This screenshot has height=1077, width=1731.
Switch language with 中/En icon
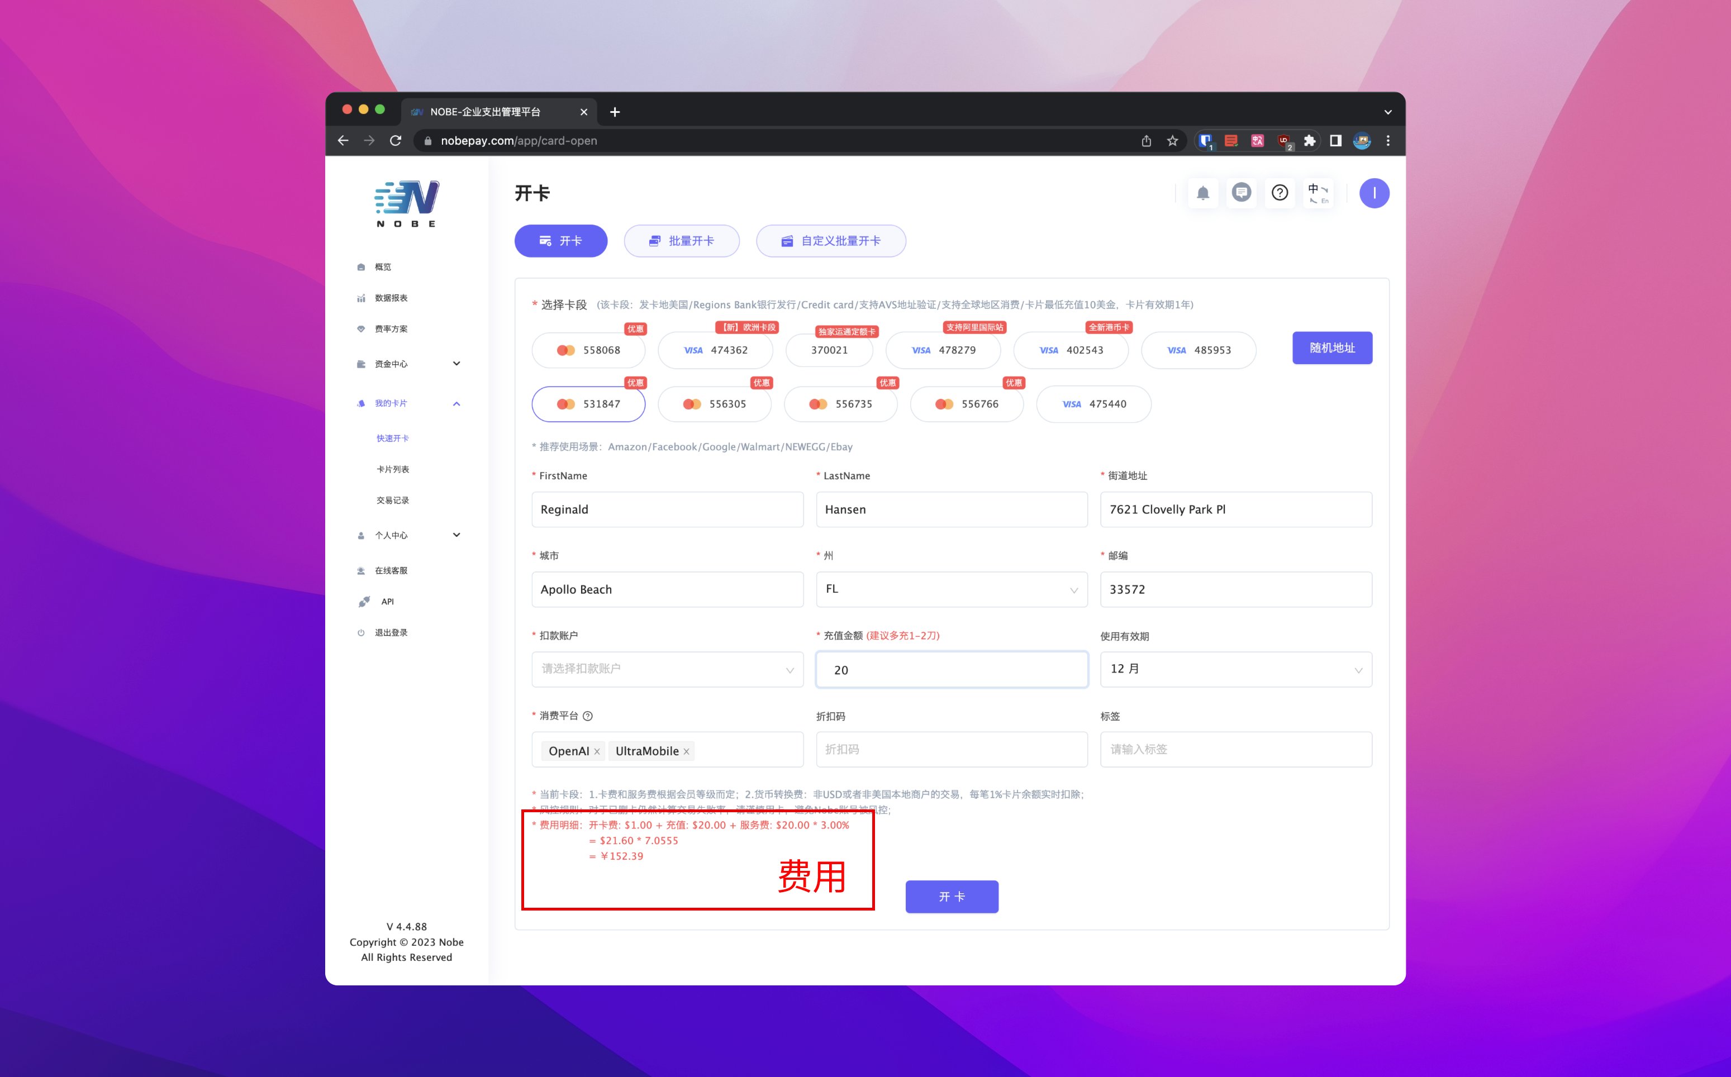point(1319,193)
